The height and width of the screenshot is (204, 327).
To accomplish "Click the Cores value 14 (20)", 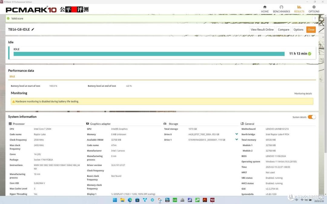I will pyautogui.click(x=37, y=154).
